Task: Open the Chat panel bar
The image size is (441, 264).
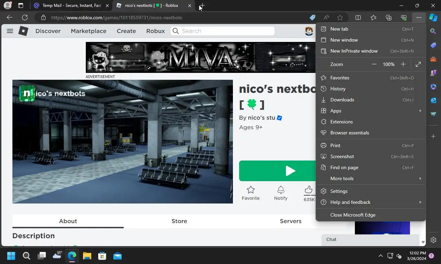Action: click(x=370, y=240)
